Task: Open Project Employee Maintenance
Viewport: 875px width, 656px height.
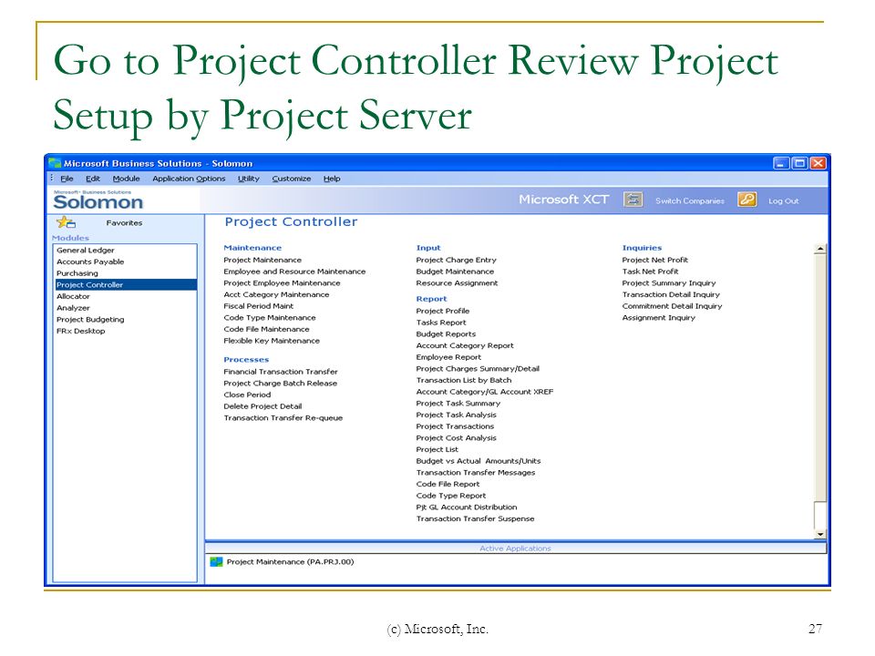Action: (282, 282)
